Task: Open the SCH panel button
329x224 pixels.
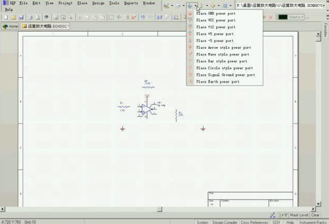Action: (x=276, y=222)
